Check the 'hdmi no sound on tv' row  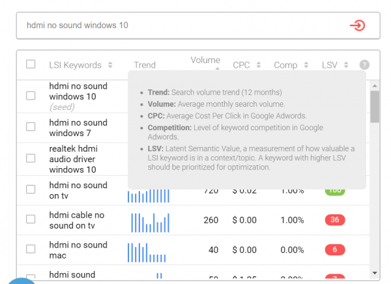(31, 190)
